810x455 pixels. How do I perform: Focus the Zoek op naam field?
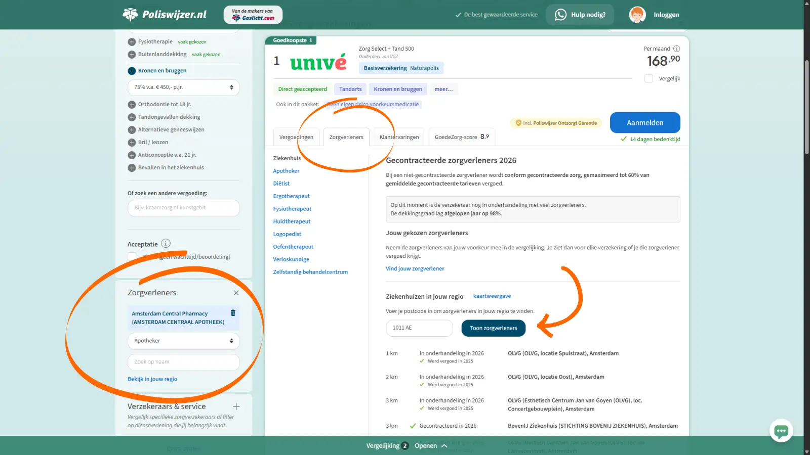[183, 362]
